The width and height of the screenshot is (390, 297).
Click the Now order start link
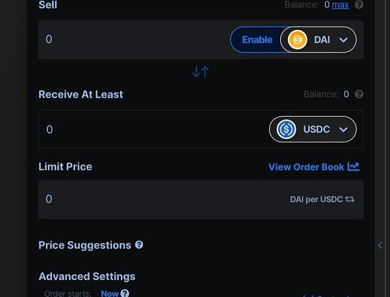point(109,293)
